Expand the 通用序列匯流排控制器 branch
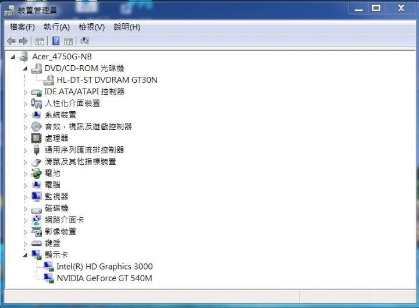 tap(26, 151)
